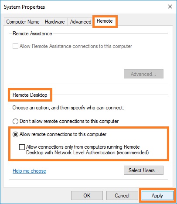Dismiss the dialog with Cancel

click(x=122, y=195)
